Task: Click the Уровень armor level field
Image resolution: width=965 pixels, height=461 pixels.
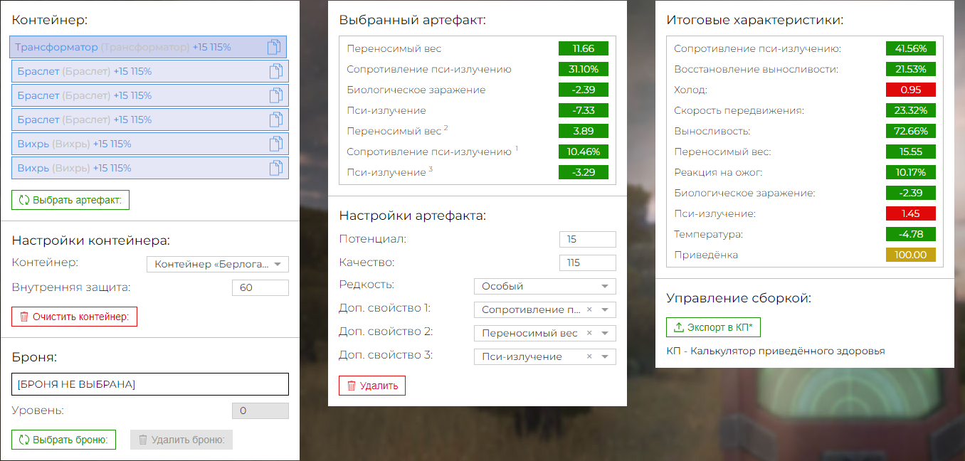Action: coord(260,410)
